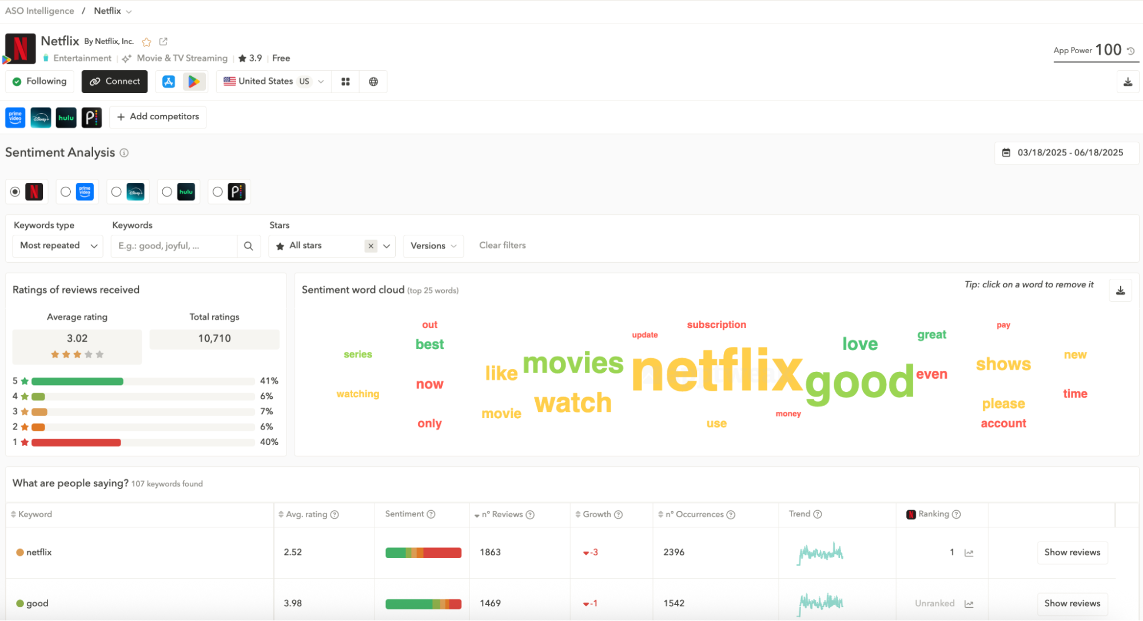Open Prime Video competitor icon in competitors row
Viewport: 1143px width, 621px height.
15,117
